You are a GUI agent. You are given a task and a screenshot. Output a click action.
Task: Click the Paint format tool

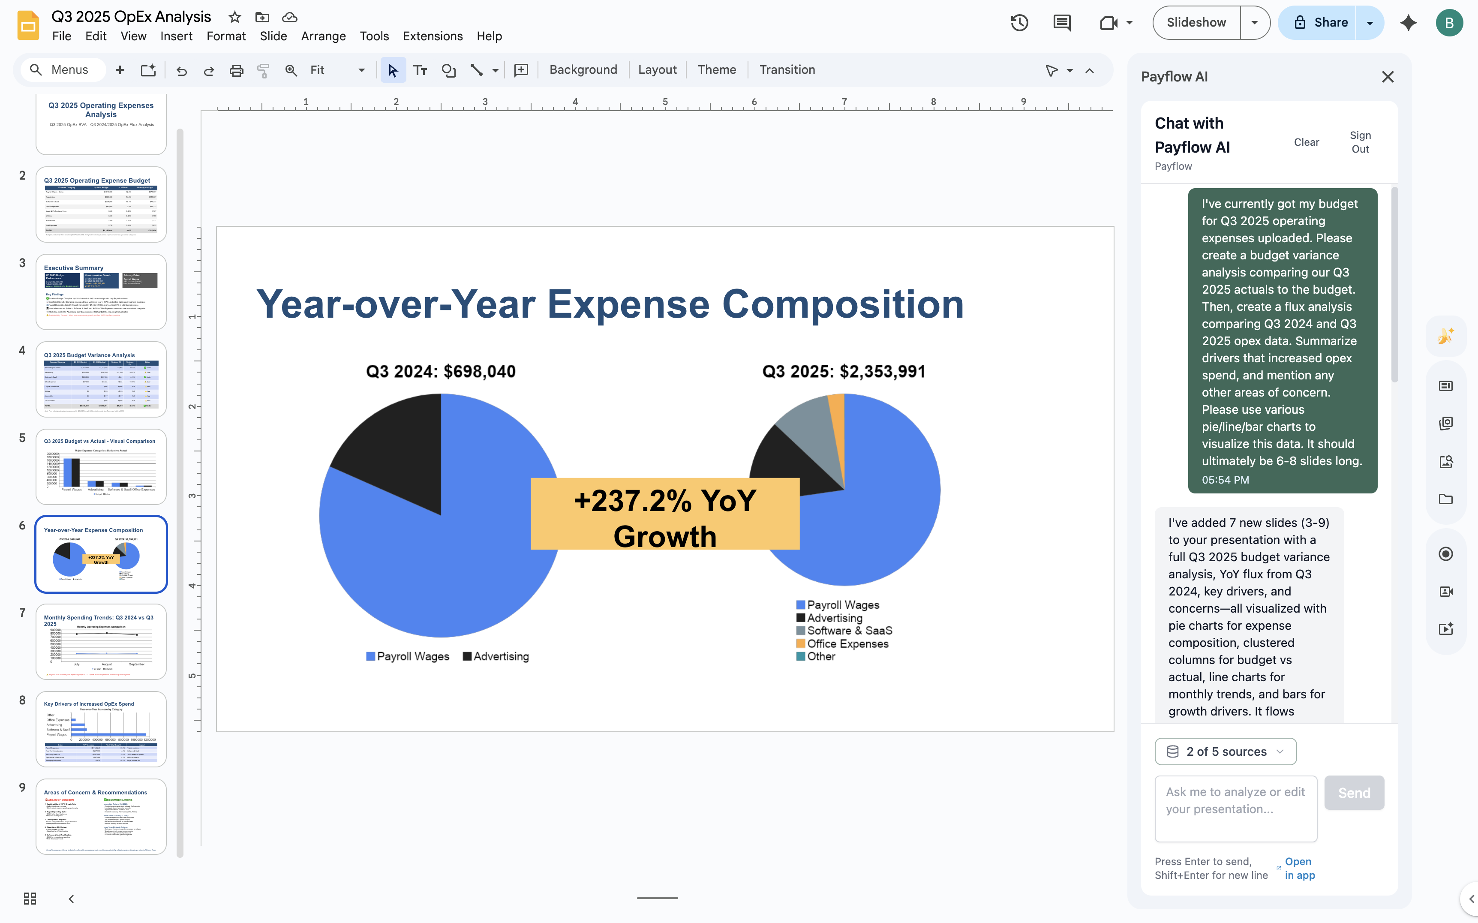[x=263, y=69]
